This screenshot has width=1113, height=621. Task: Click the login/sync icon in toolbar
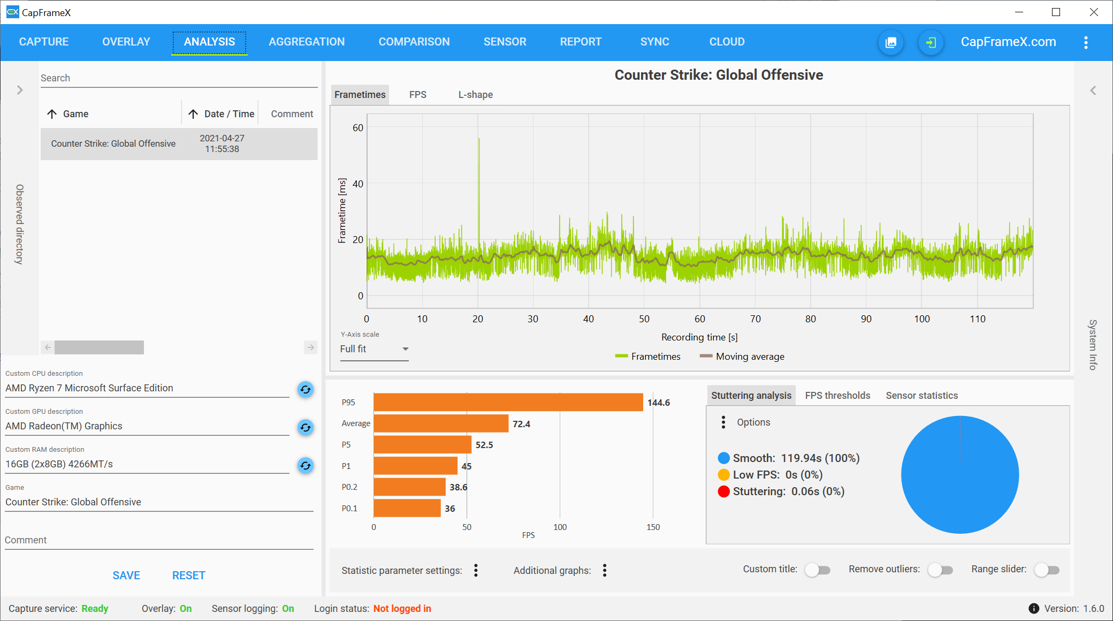(929, 41)
